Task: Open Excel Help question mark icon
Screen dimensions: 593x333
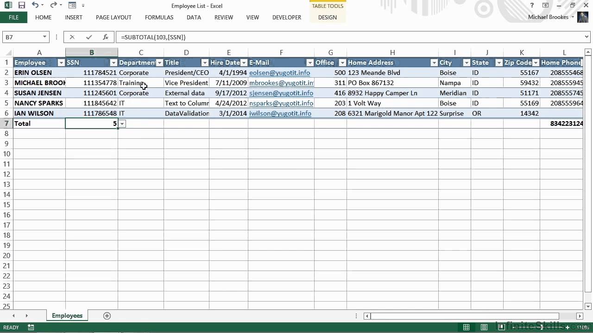Action: point(532,6)
